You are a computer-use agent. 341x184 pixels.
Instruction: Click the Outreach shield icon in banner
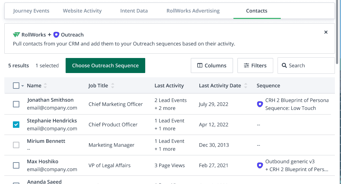point(56,35)
